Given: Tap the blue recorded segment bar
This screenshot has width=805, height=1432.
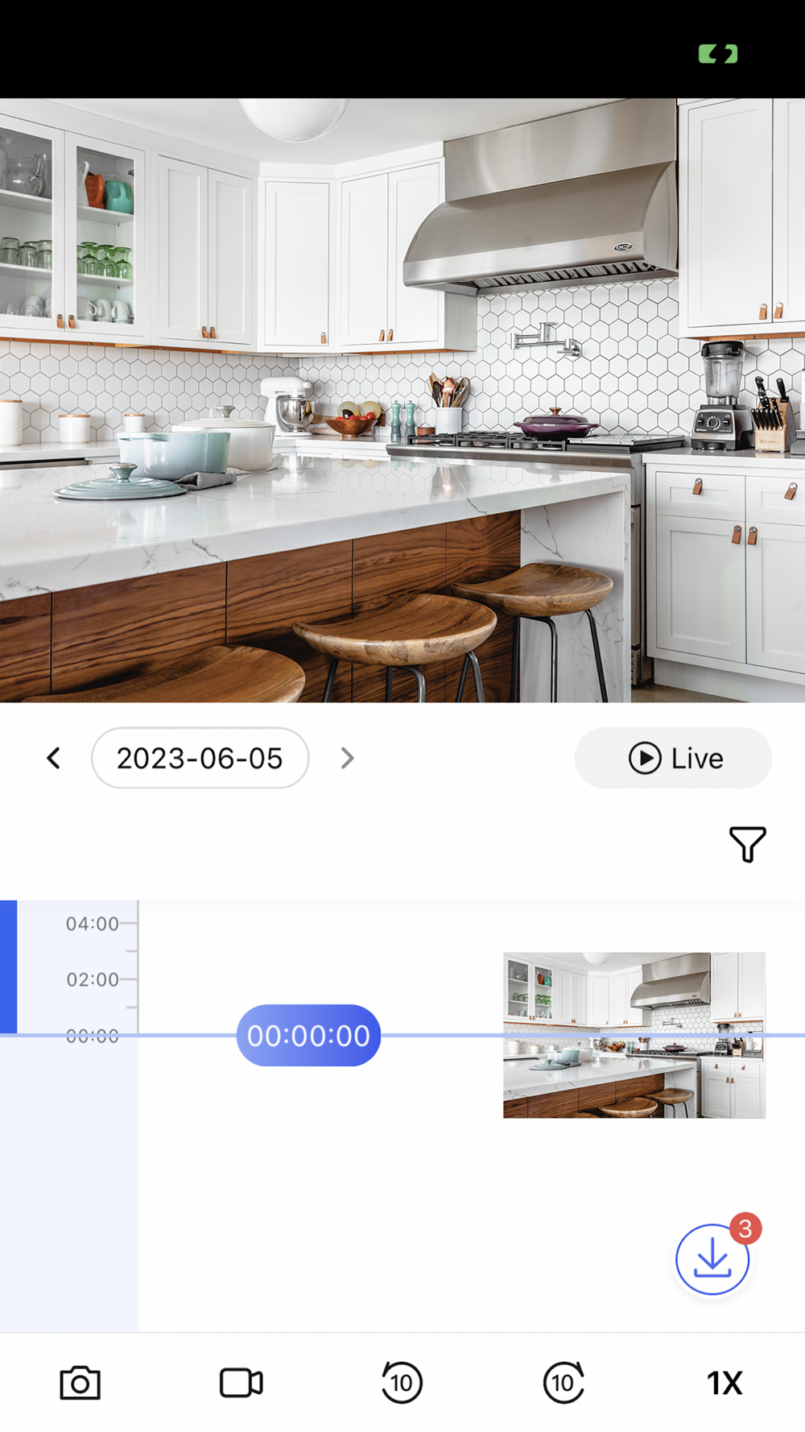Looking at the screenshot, I should tap(8, 966).
